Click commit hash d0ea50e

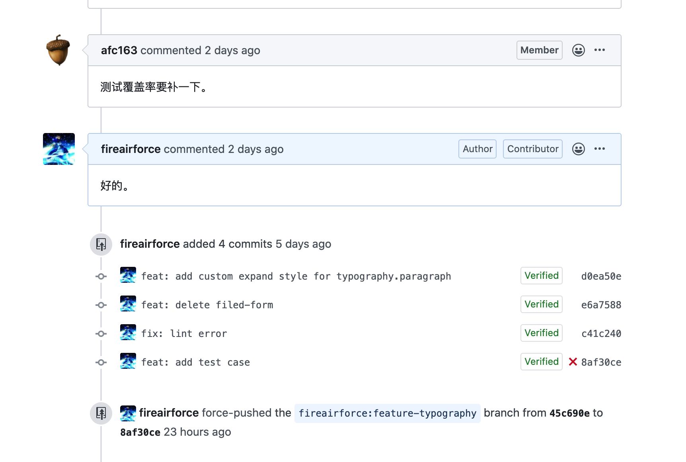[601, 276]
